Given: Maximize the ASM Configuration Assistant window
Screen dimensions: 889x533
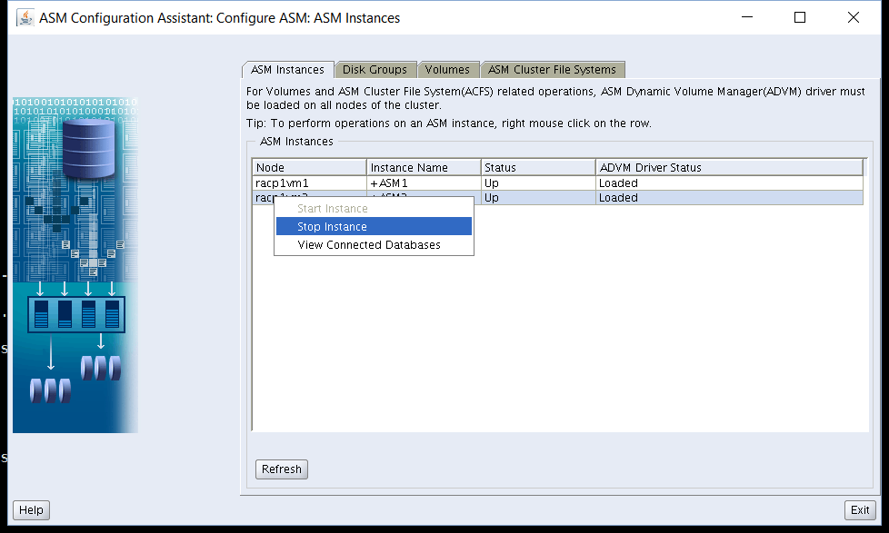Looking at the screenshot, I should [x=800, y=18].
